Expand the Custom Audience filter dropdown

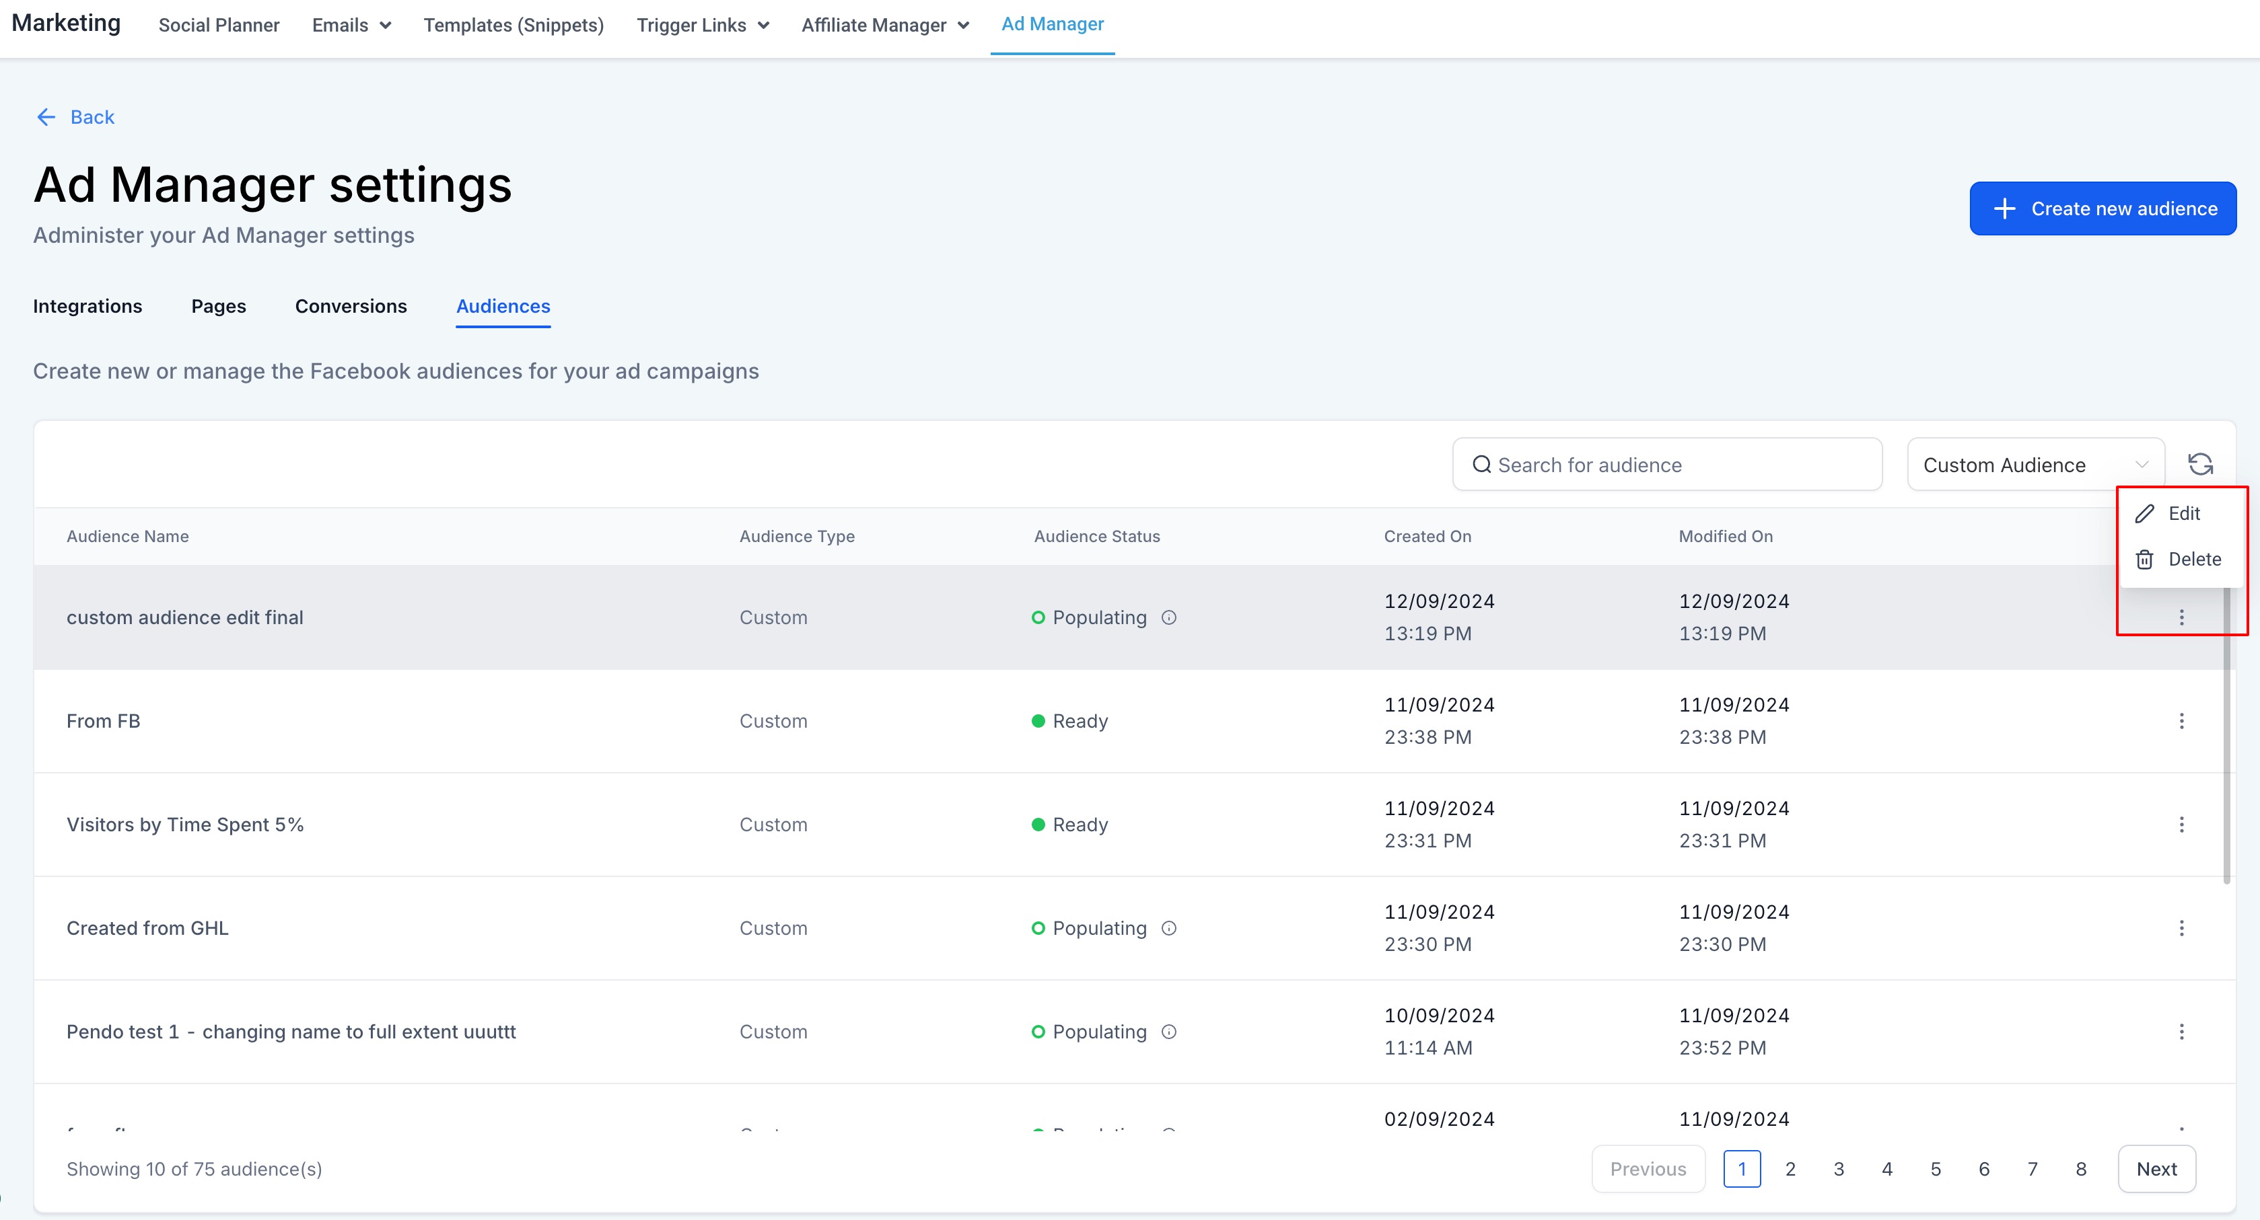[2035, 465]
